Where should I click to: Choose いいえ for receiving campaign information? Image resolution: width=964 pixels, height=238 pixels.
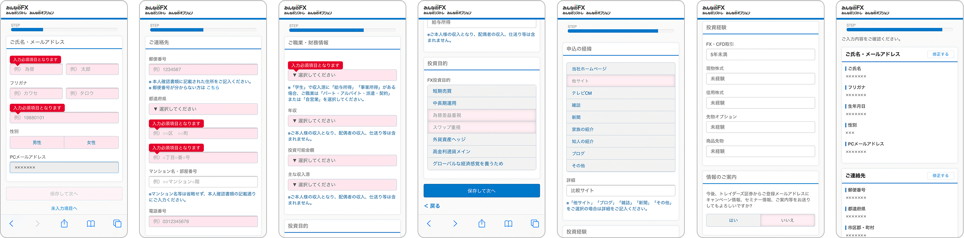(788, 220)
